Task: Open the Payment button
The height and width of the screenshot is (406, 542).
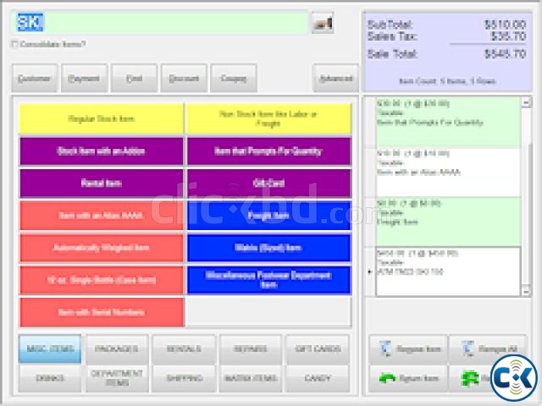Action: click(85, 79)
